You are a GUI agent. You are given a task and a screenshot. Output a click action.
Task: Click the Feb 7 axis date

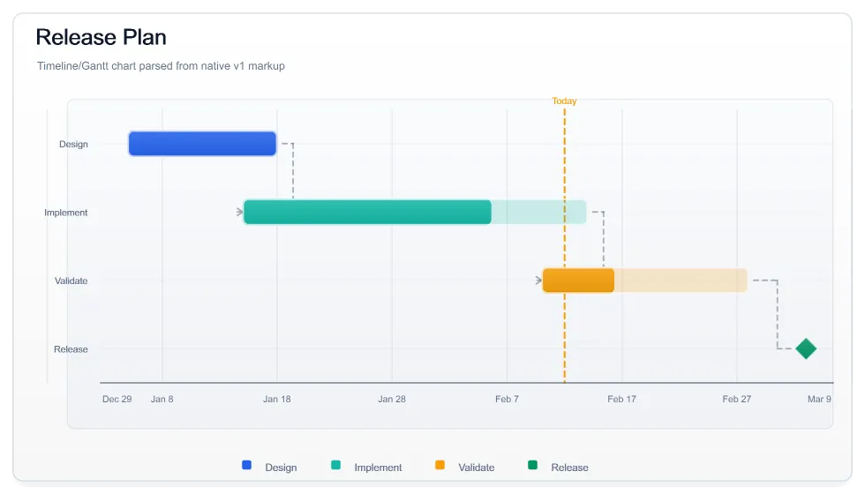point(507,399)
